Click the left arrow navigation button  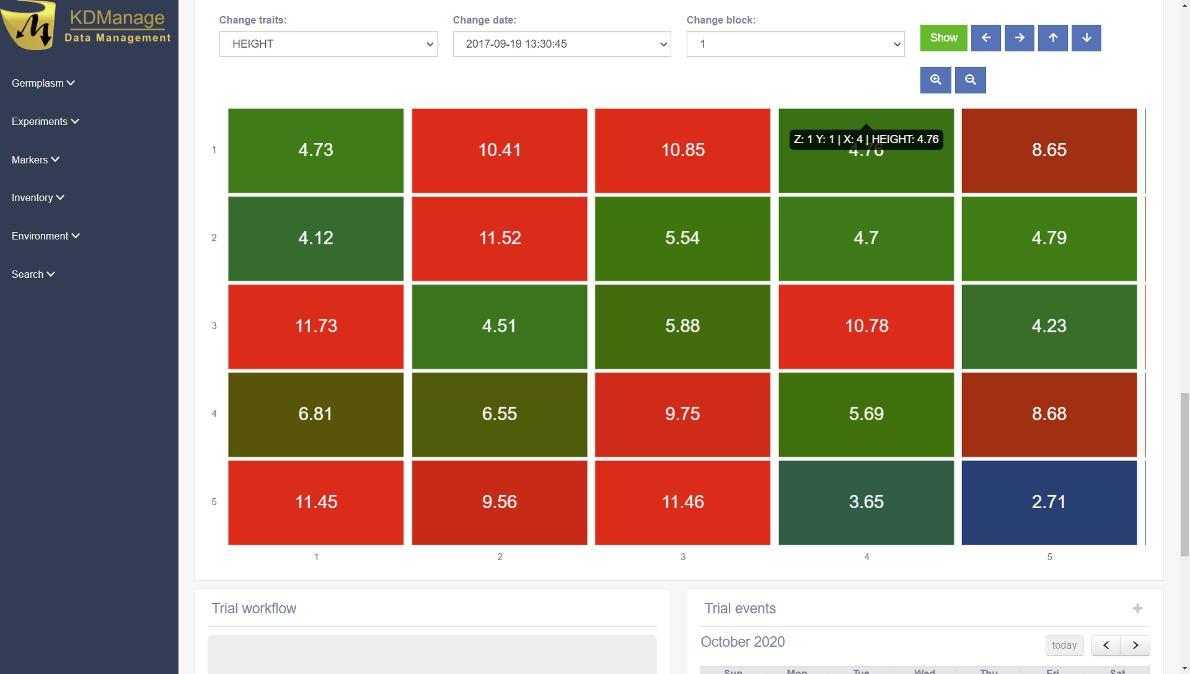985,38
